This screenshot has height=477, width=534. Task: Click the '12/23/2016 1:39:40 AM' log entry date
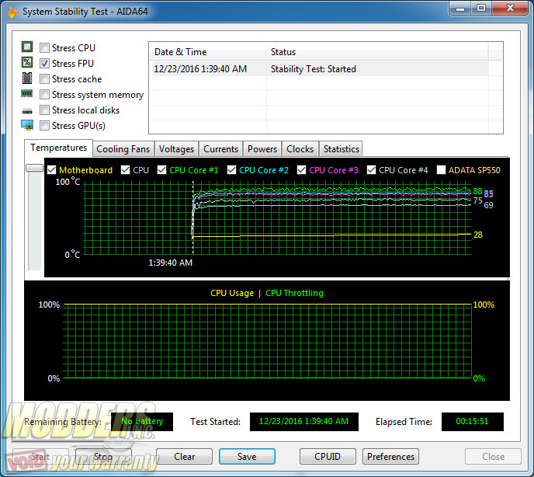200,69
